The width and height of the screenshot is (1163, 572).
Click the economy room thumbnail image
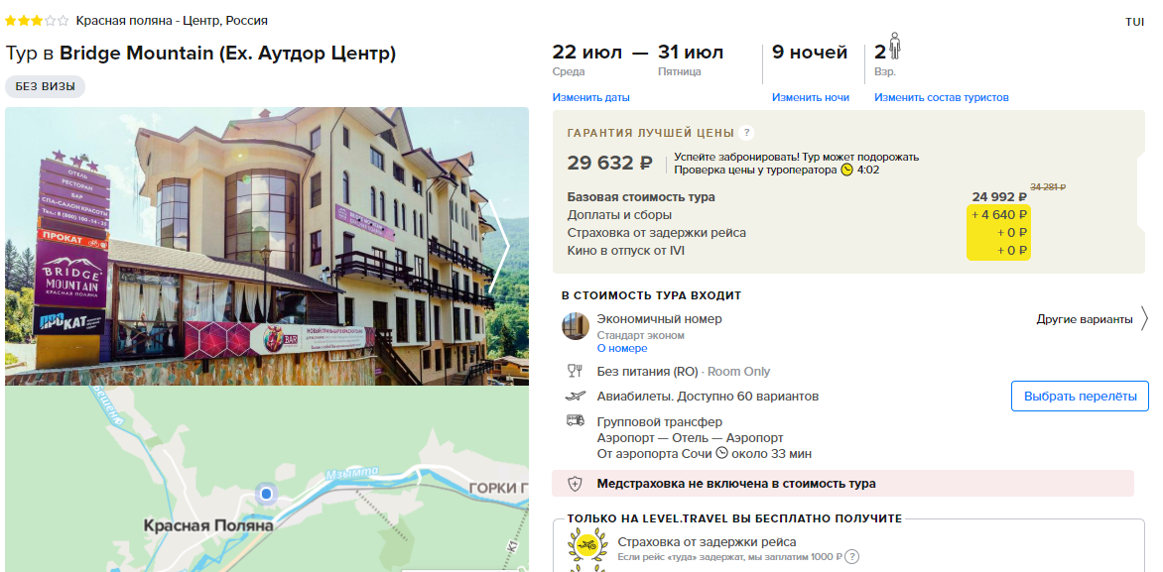tap(576, 326)
